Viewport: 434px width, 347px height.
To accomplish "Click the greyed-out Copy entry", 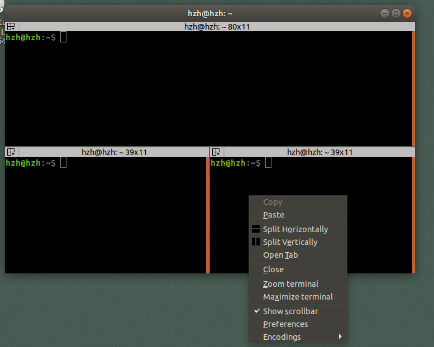I will pyautogui.click(x=298, y=202).
